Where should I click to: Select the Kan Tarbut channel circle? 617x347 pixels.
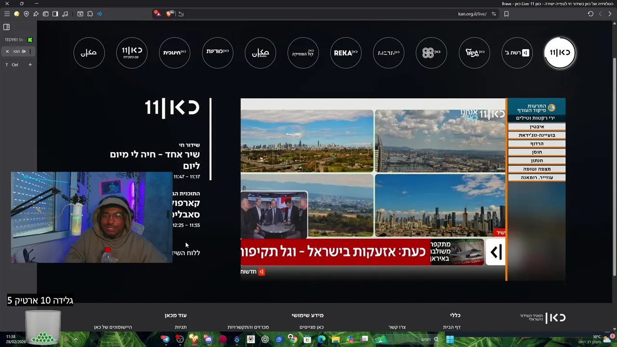click(389, 53)
